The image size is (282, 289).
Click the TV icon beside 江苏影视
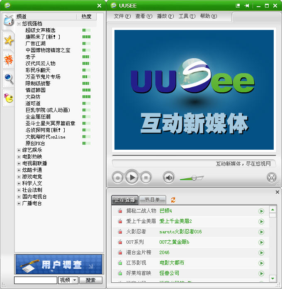coord(120,263)
